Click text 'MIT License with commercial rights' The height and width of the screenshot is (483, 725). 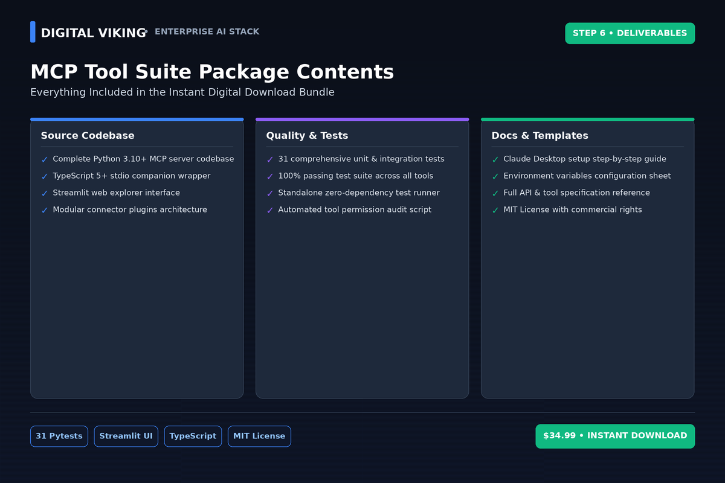[573, 210]
